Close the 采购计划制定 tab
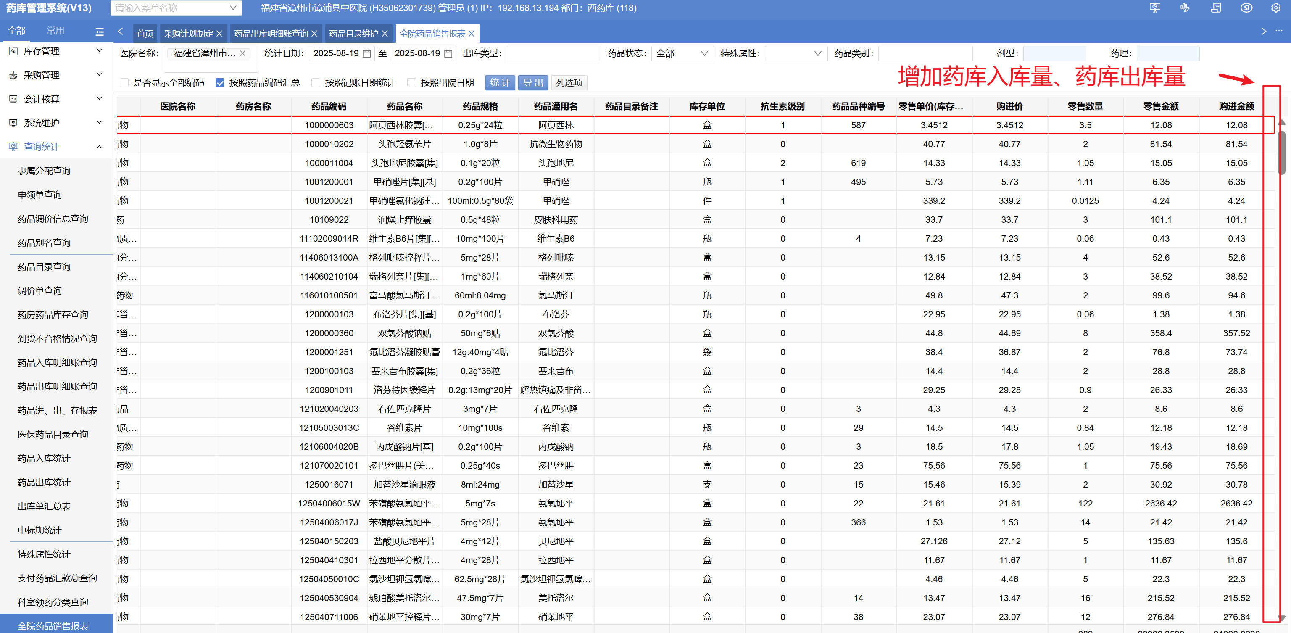This screenshot has height=633, width=1291. (219, 34)
